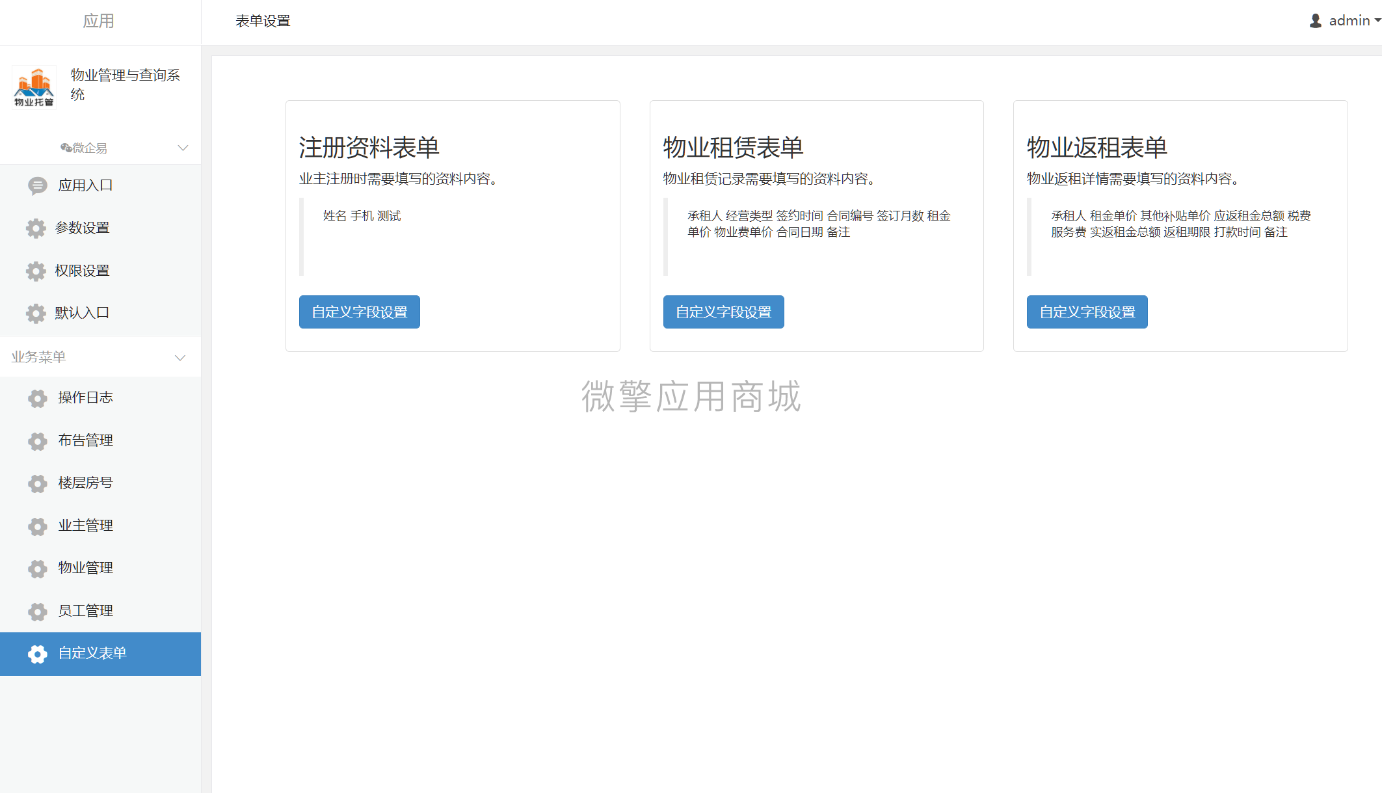Image resolution: width=1382 pixels, height=793 pixels.
Task: Click 自定义字段设置 under 物业租赁表单
Action: [723, 312]
